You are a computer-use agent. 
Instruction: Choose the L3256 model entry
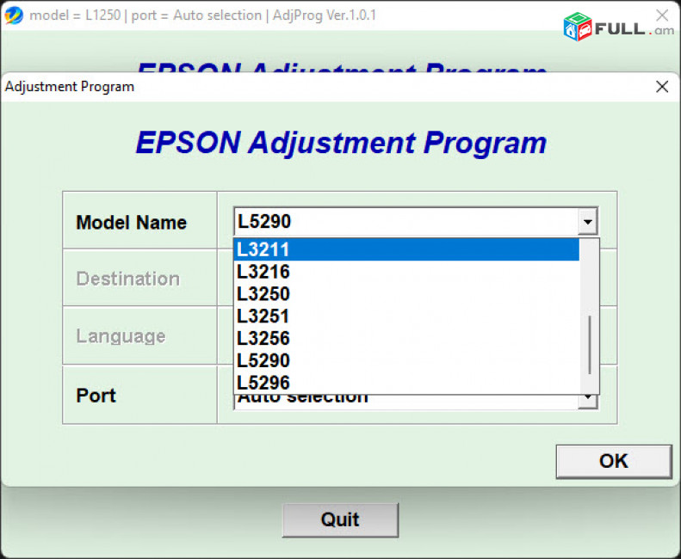pos(406,338)
